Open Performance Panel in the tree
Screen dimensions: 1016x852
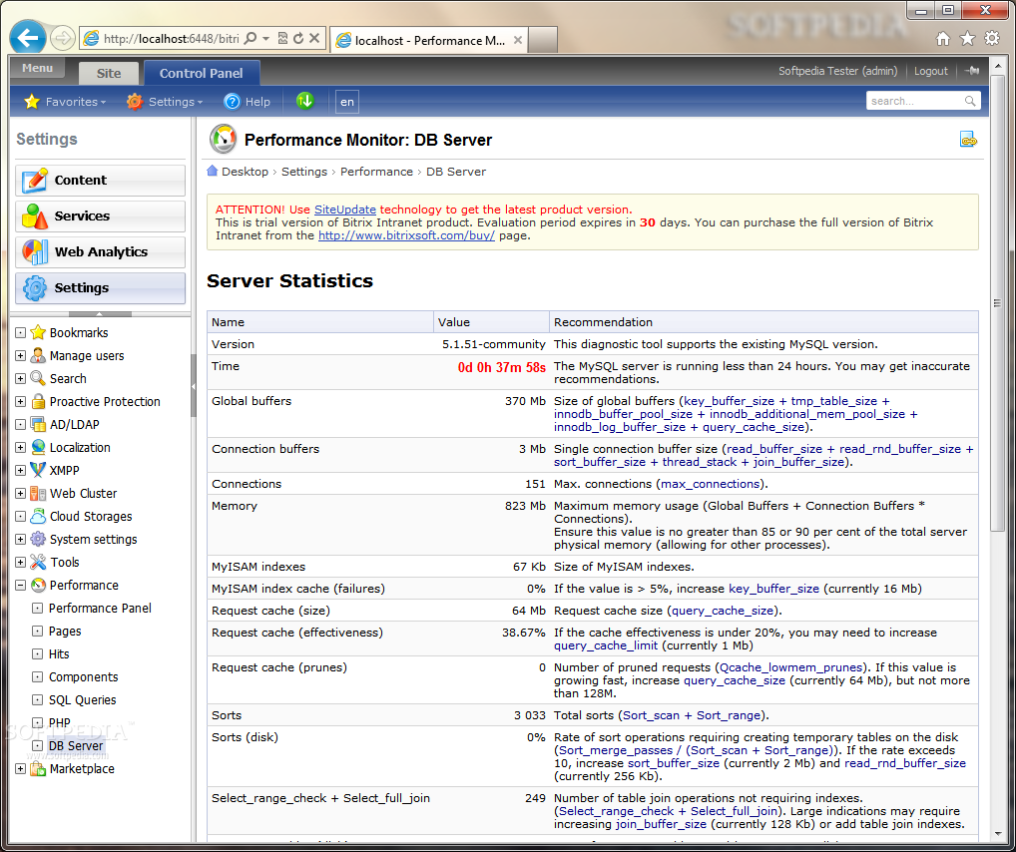coord(100,609)
